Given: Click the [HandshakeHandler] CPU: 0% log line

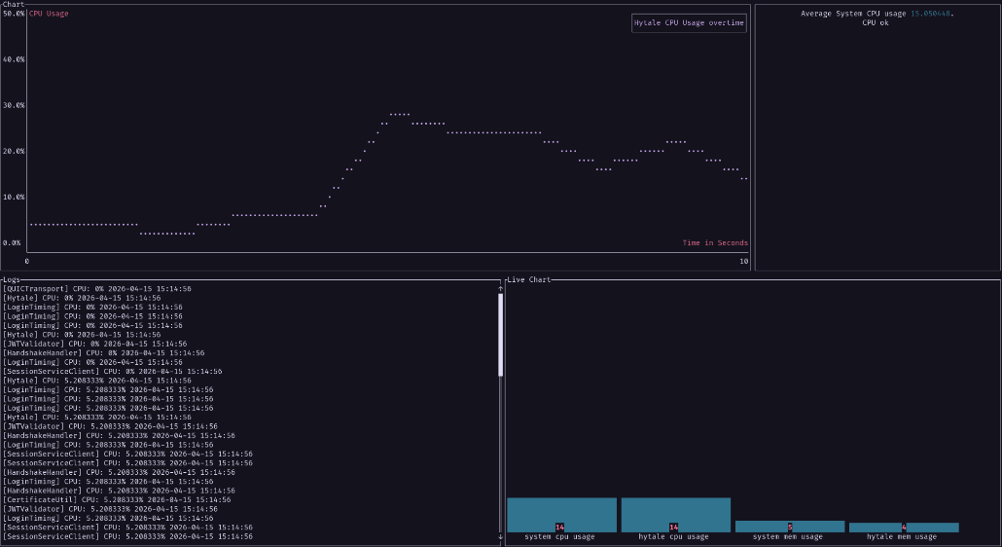Looking at the screenshot, I should coord(103,352).
